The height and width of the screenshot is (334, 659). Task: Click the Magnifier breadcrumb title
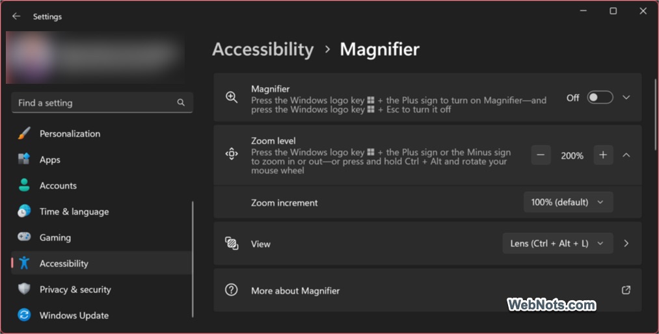click(379, 49)
